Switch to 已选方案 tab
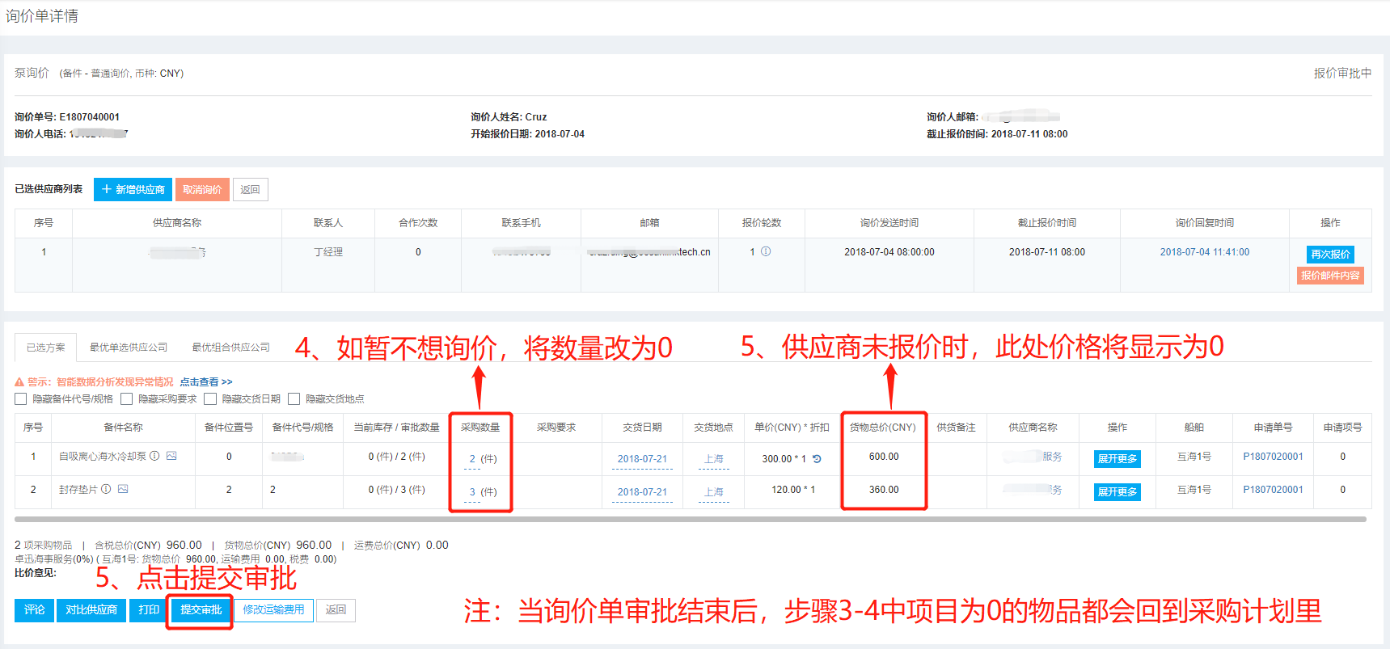Screen dimensions: 1390x649 pyautogui.click(x=46, y=348)
